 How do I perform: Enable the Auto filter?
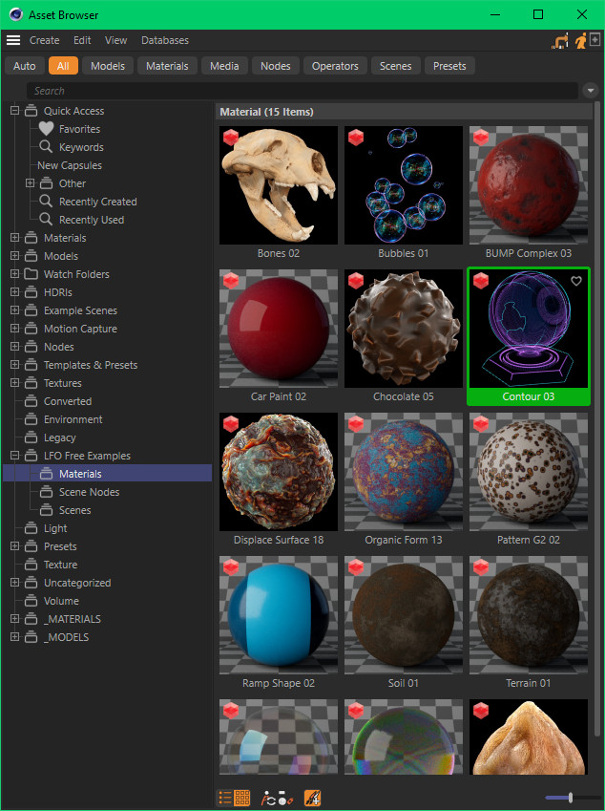(24, 66)
